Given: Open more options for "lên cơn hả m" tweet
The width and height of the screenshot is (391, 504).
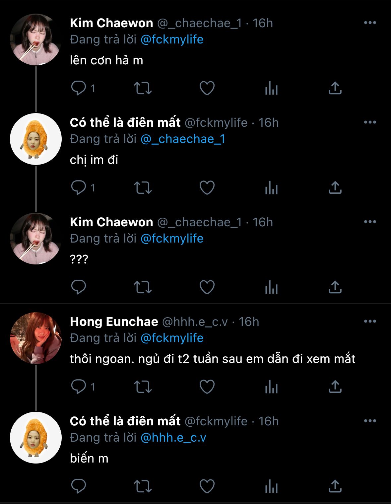Looking at the screenshot, I should [x=370, y=23].
